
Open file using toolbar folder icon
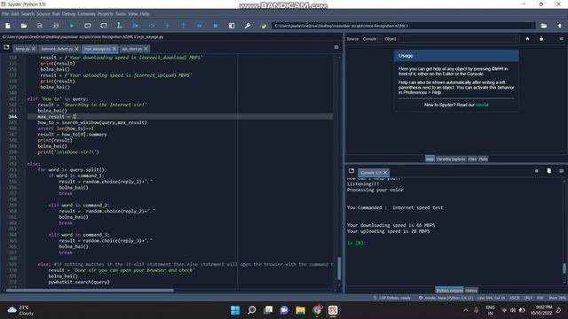(24, 26)
